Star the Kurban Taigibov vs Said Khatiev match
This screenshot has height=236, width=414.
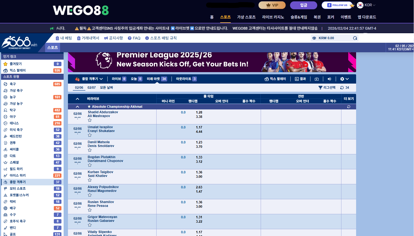(x=90, y=180)
